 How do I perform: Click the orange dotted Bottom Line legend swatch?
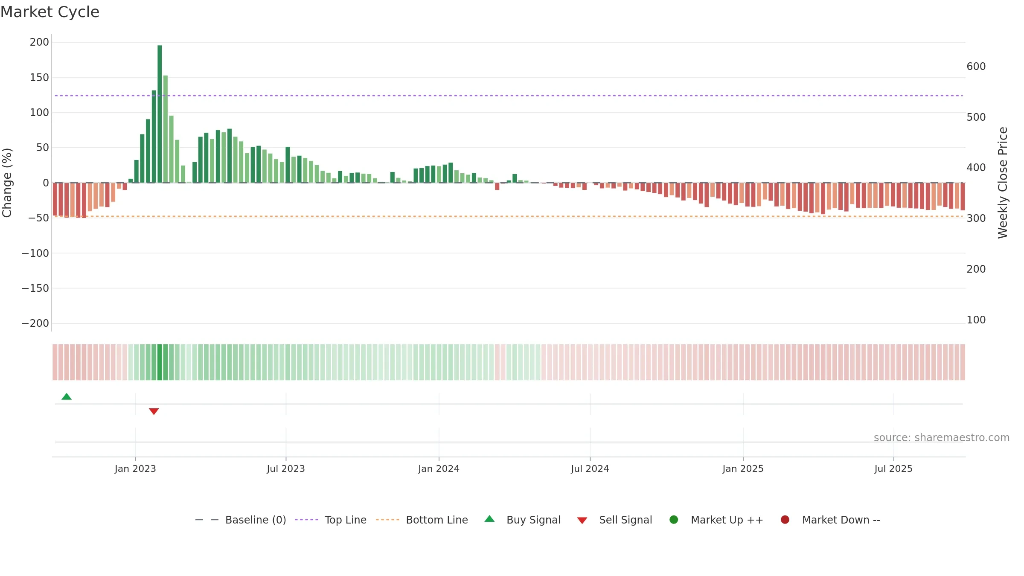pos(388,520)
